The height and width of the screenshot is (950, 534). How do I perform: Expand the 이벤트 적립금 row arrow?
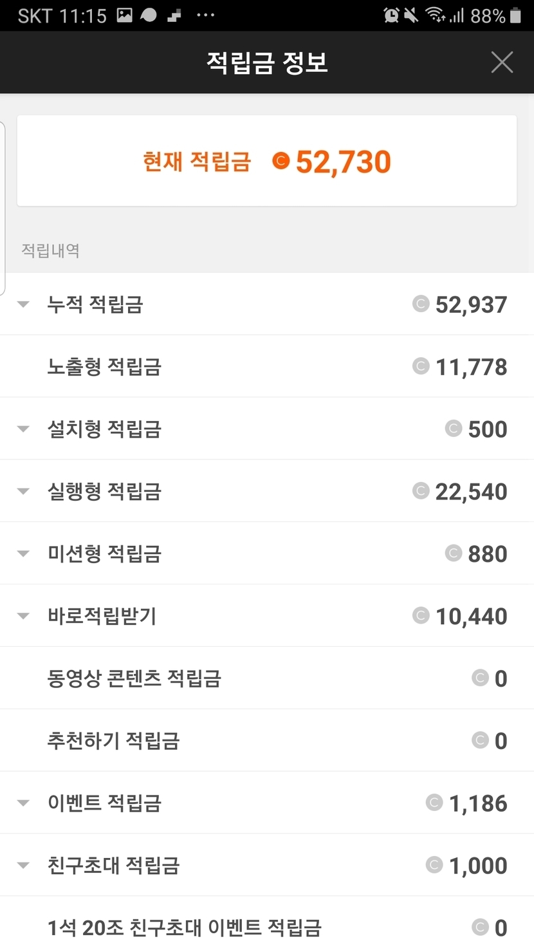24,803
